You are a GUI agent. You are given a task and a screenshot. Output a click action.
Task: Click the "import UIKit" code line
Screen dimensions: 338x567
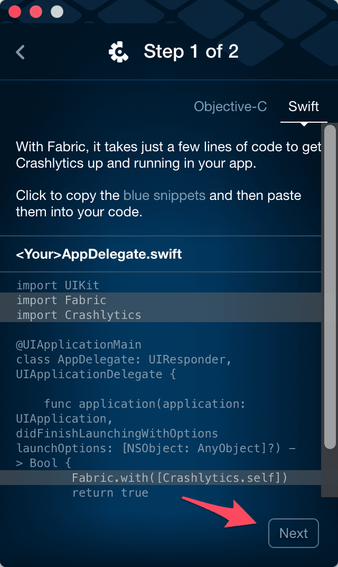[58, 285]
